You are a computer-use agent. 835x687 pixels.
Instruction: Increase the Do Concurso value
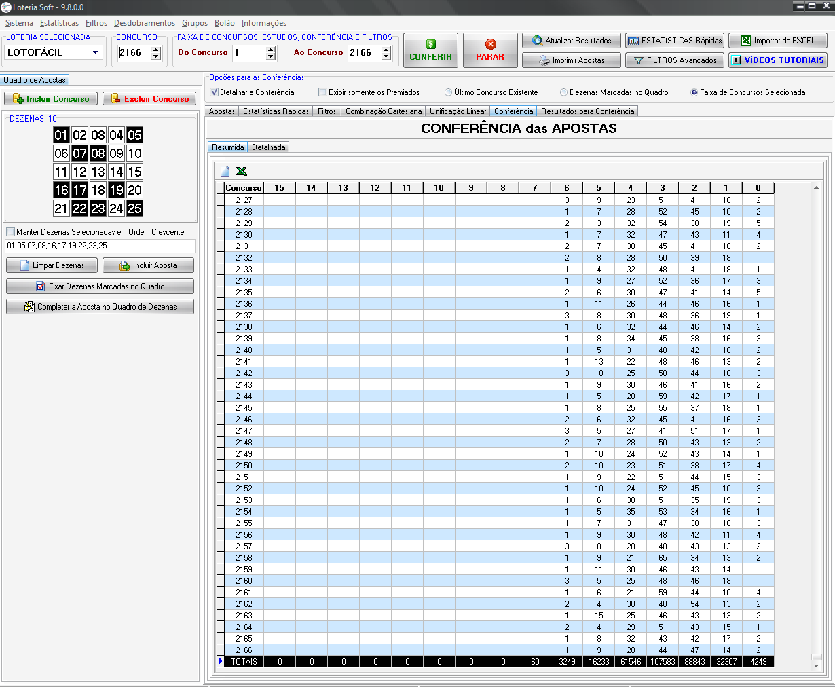tap(271, 49)
